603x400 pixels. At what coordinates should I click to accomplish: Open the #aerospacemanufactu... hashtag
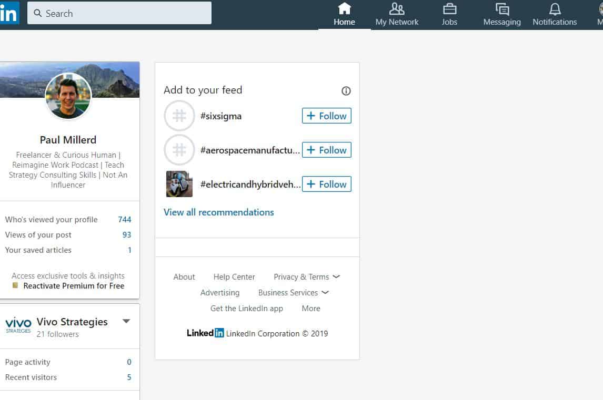pos(250,150)
